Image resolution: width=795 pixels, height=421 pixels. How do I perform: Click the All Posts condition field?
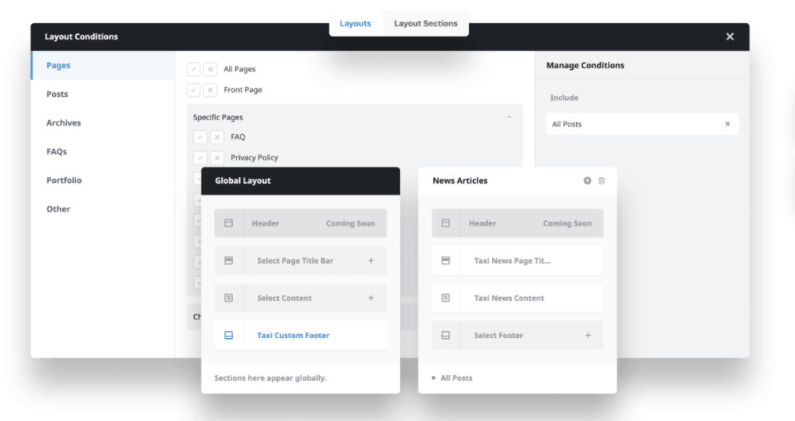tap(642, 124)
